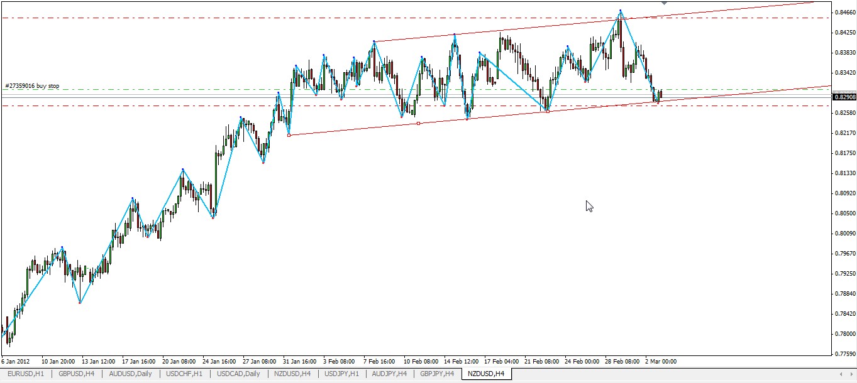Click the active NZDUSD,H4 tab
Viewport: 857px width, 383px height.
pos(486,374)
